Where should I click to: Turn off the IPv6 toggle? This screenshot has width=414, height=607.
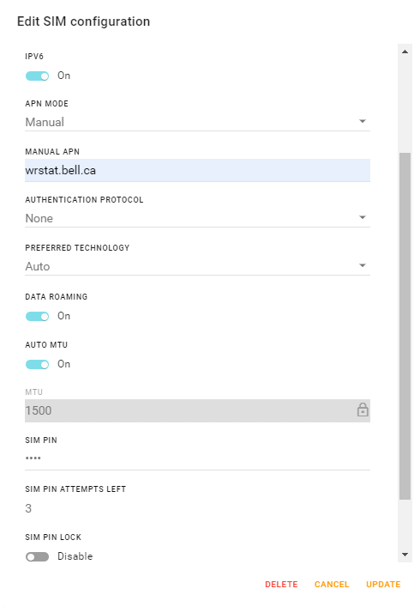click(37, 76)
